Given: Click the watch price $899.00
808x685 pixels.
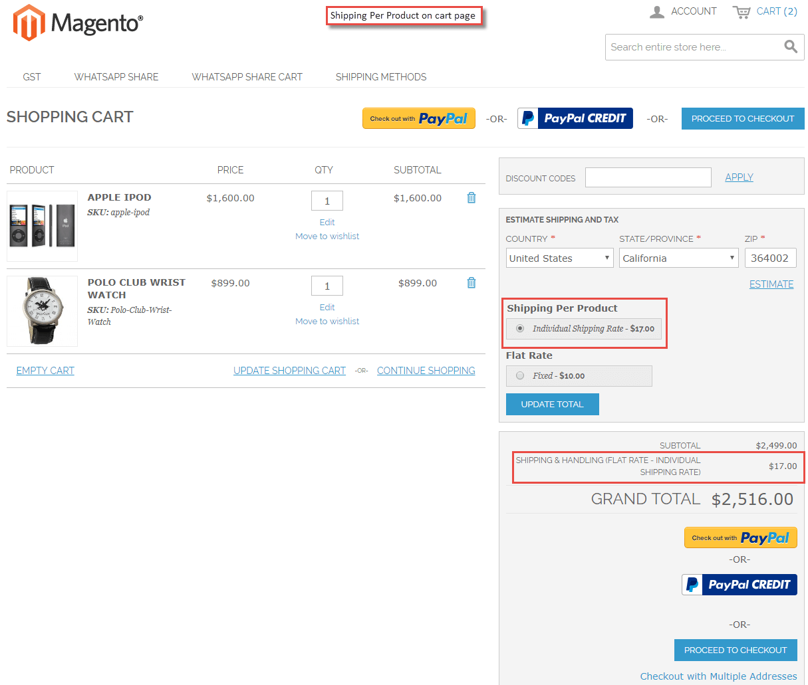Looking at the screenshot, I should tap(231, 283).
